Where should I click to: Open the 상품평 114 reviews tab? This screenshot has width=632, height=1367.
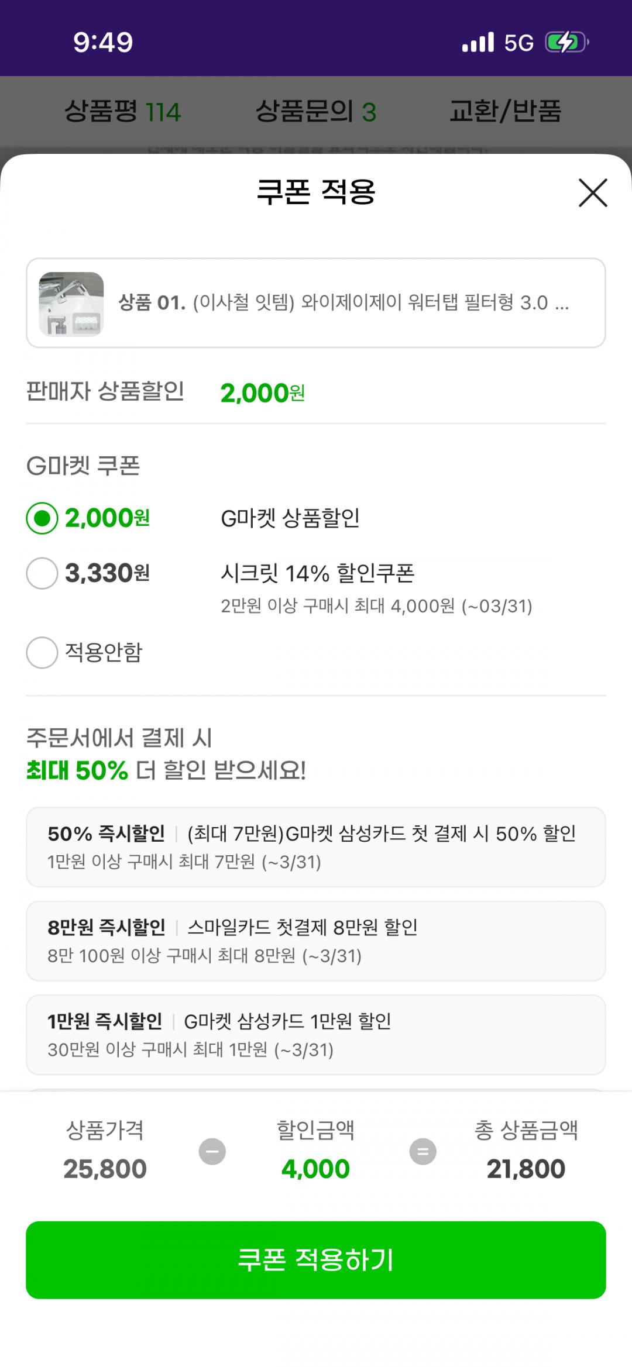[123, 111]
